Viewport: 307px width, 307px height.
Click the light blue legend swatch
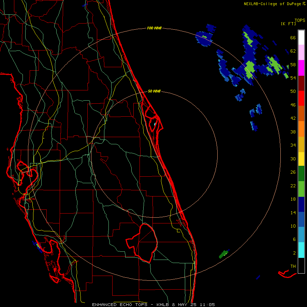301,235
